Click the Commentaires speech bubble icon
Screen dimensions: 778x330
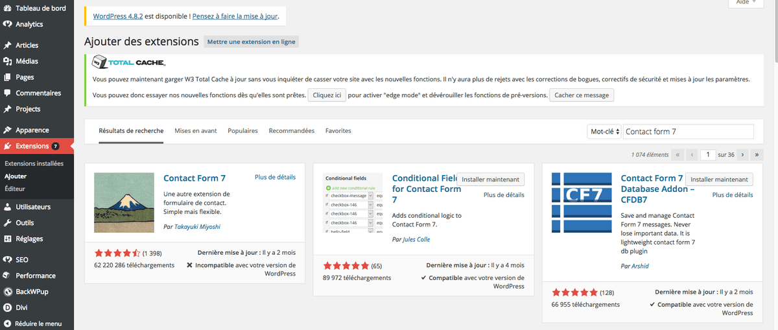7,93
